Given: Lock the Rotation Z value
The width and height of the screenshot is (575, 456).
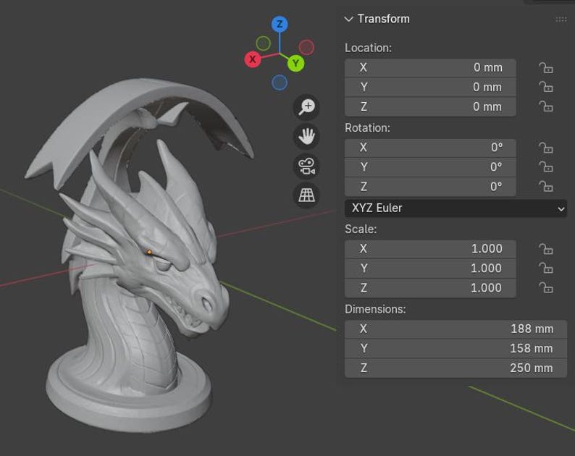Looking at the screenshot, I should point(545,187).
